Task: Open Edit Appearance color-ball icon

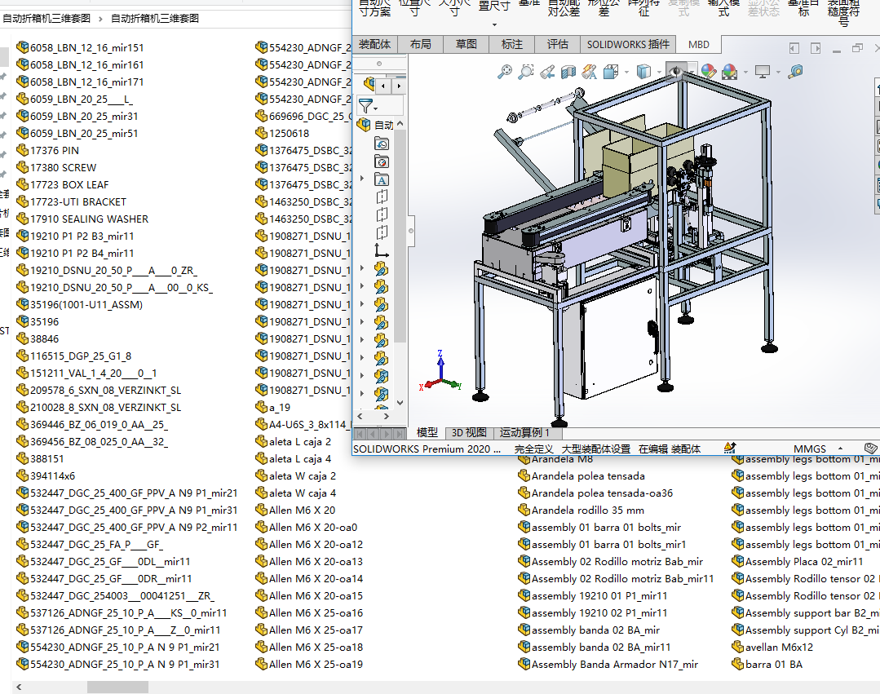Action: [708, 73]
